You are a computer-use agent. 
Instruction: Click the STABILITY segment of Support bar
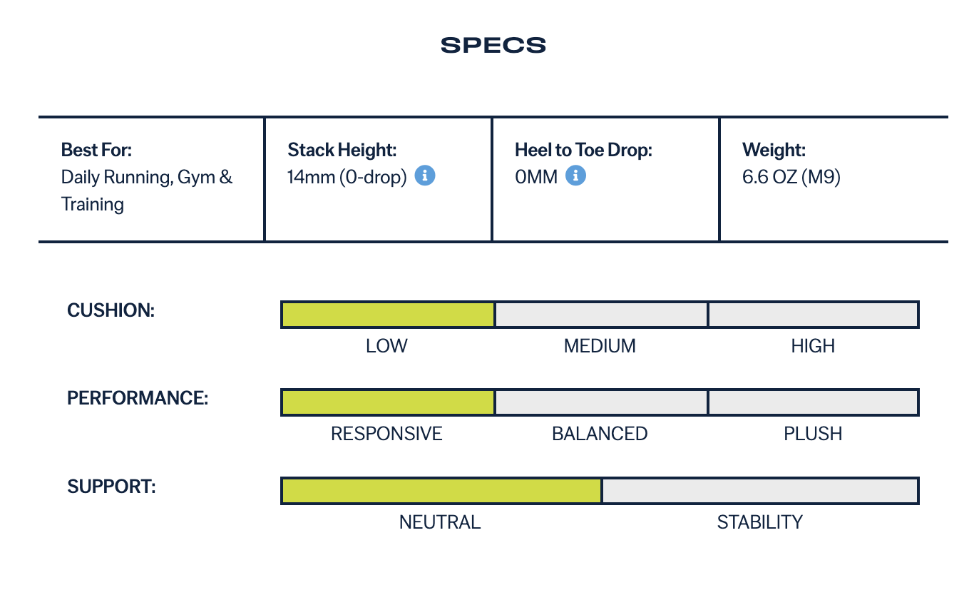click(x=761, y=491)
